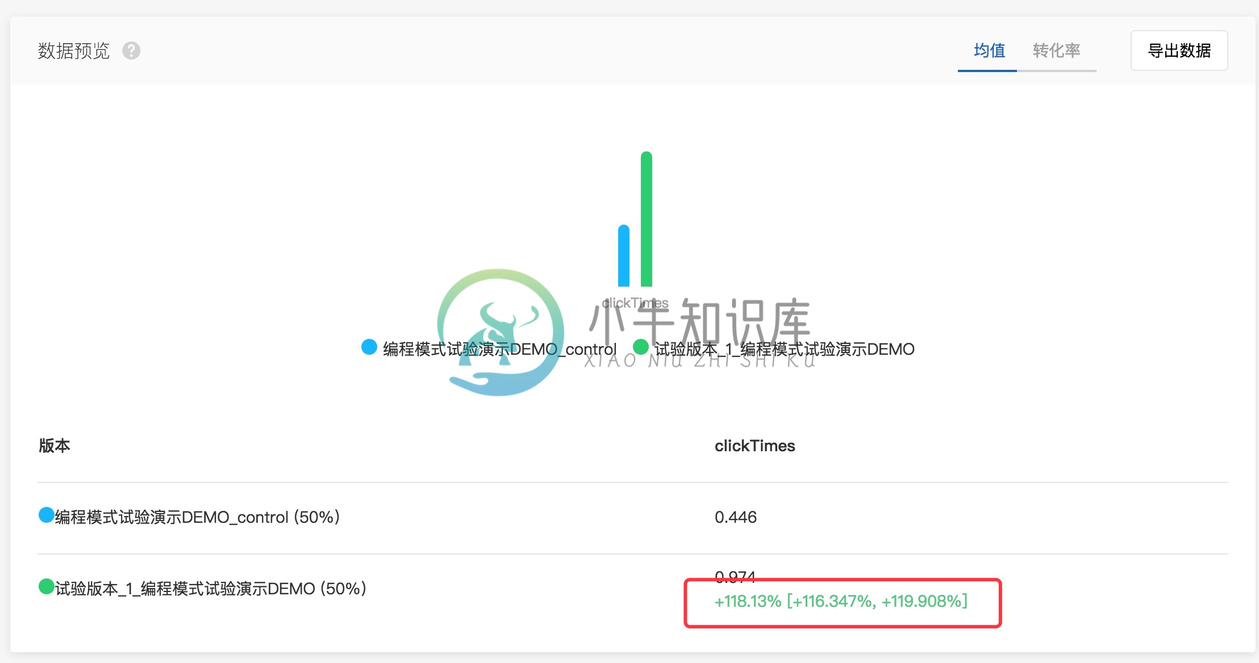The height and width of the screenshot is (663, 1259).
Task: Click the 数据预览 panel title
Action: coord(74,51)
